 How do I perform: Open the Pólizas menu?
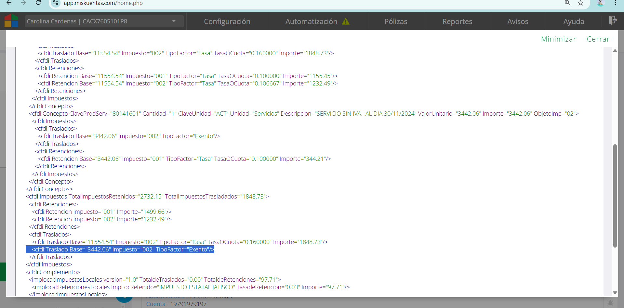pos(396,21)
